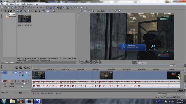Open Project Video Properties in preview toolbar

pos(81,11)
